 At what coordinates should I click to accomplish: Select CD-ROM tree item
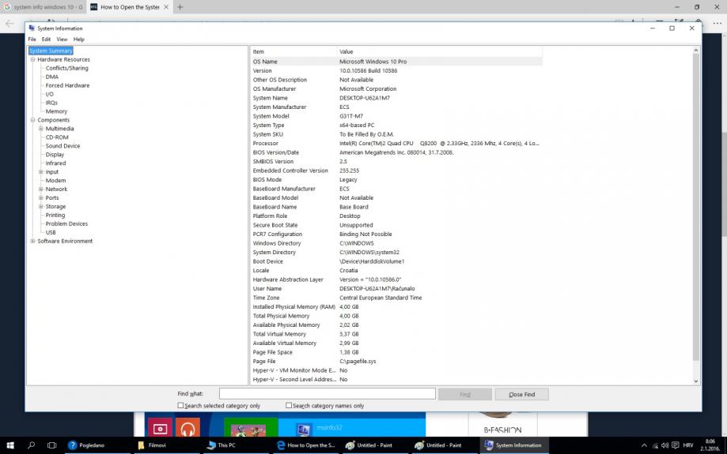(x=57, y=137)
